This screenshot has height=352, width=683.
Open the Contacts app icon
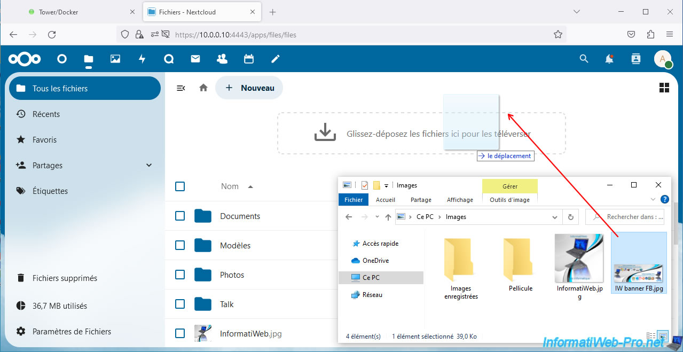[222, 59]
